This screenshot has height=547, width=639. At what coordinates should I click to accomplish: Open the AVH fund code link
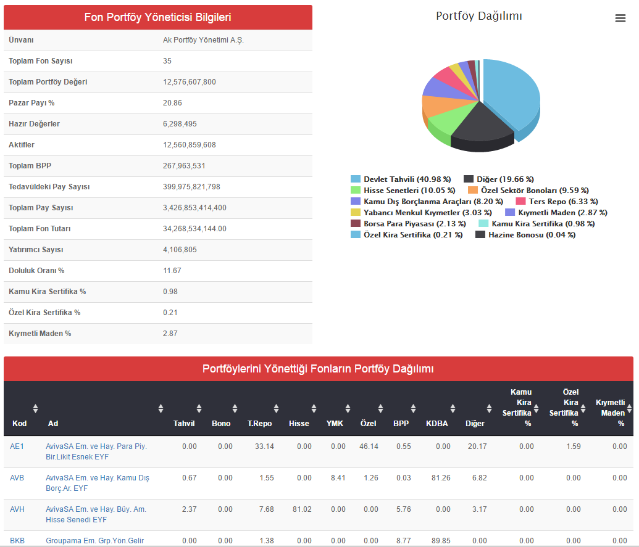[17, 509]
